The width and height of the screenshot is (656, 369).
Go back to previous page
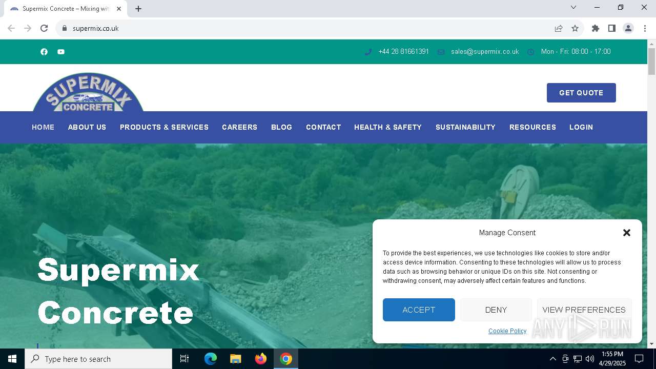click(x=11, y=28)
